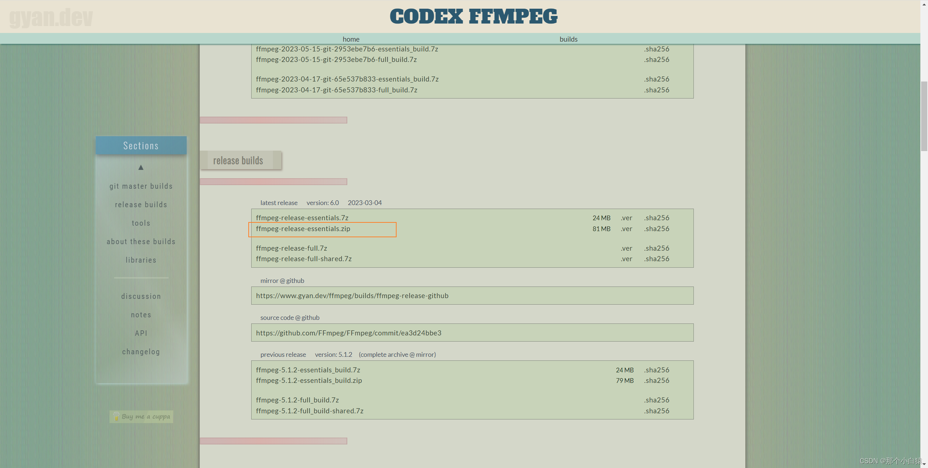This screenshot has width=928, height=468.
Task: Open the changelog sidebar link
Action: pos(141,352)
